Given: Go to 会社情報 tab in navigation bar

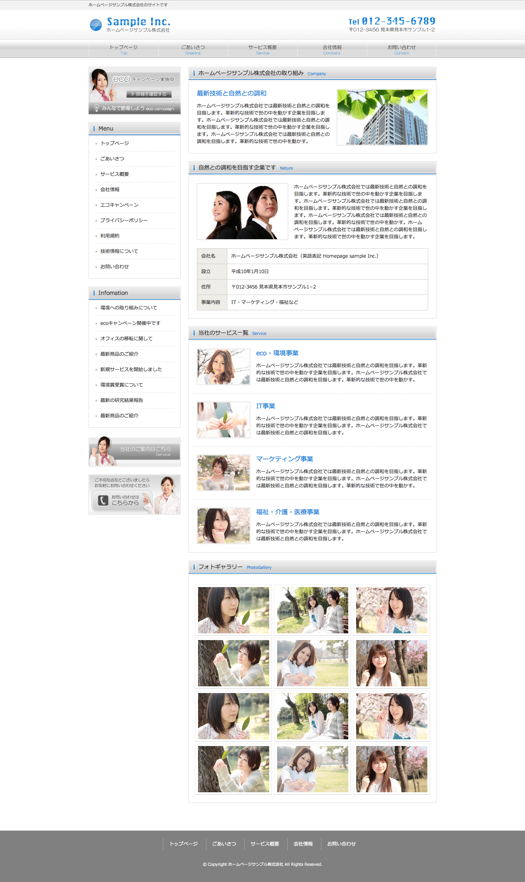Looking at the screenshot, I should 332,49.
